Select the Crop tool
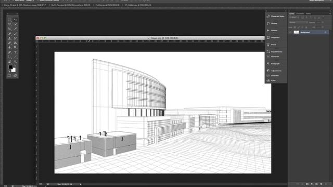This screenshot has width=333, height=187. click(x=9, y=29)
